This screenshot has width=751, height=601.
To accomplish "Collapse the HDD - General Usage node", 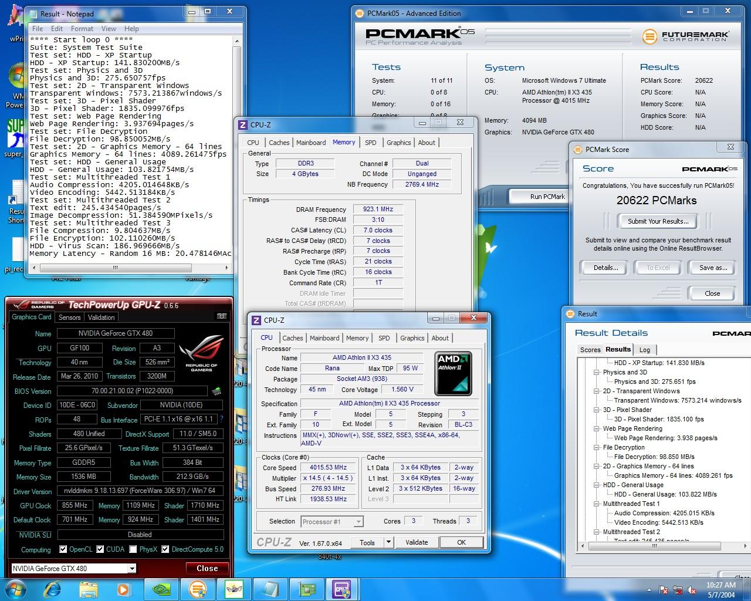I will [597, 485].
